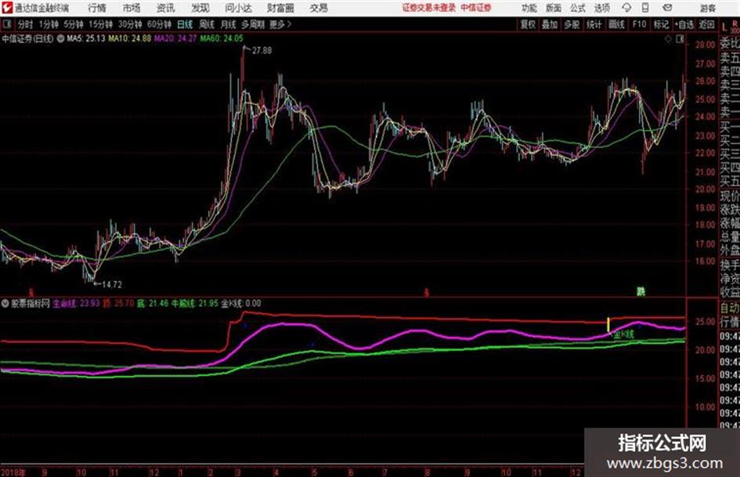Image resolution: width=740 pixels, height=477 pixels.
Task: Open the 发现 menu
Action: tap(200, 8)
